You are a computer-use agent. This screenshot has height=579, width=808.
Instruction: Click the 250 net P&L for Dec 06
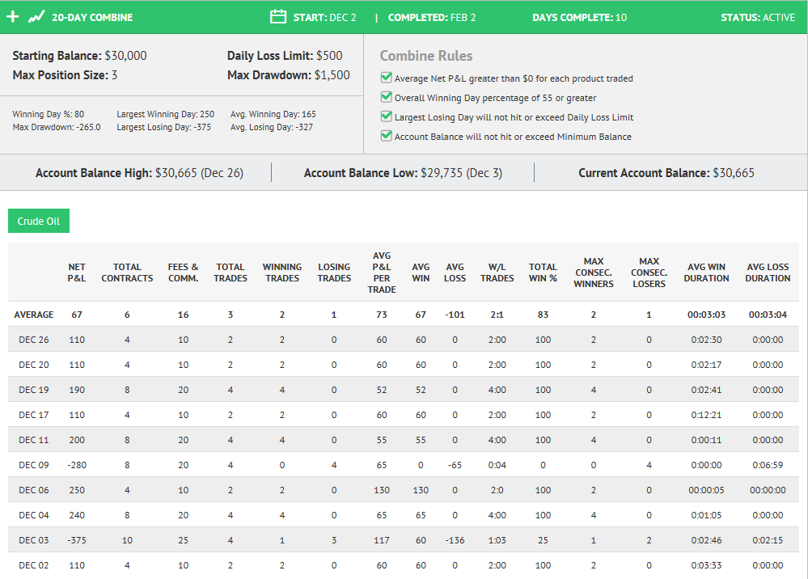coord(77,490)
